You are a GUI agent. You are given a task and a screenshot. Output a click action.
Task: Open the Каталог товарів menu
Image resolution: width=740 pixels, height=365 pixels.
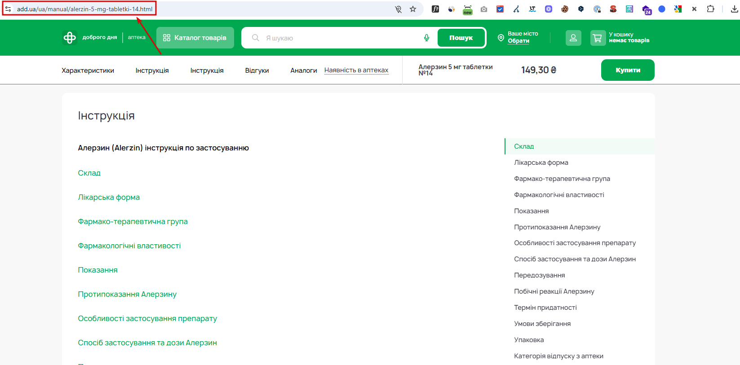click(195, 38)
